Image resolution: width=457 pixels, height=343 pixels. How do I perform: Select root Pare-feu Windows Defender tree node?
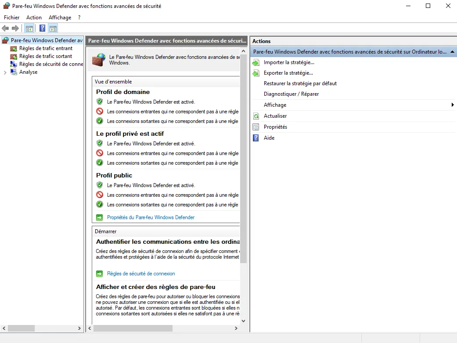coord(47,40)
